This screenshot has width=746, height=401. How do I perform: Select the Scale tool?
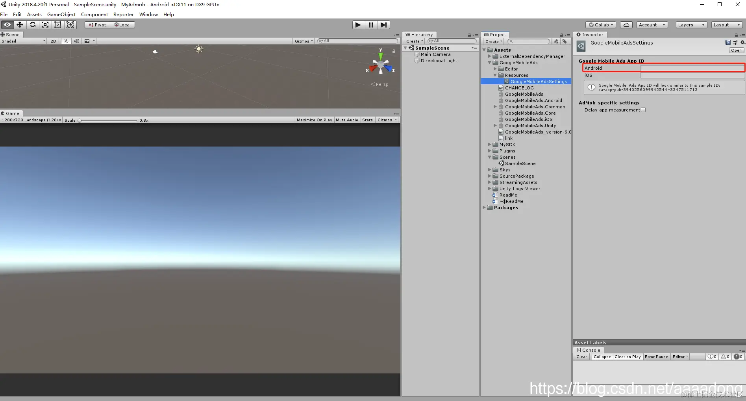click(45, 25)
